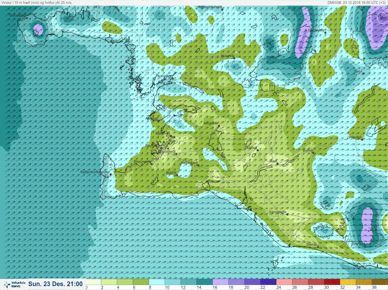Image resolution: width=388 pixels, height=290 pixels.
Task: Click the 34–36 m/s ochre legend swatch
Action: 364,282
